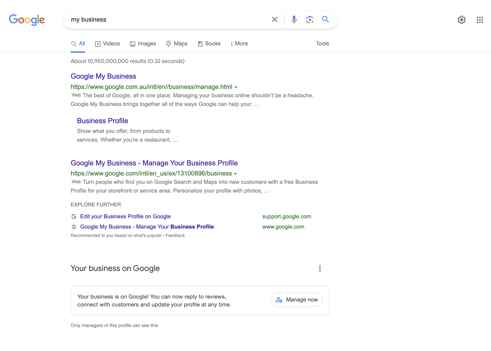Click the google.com/intl/en_us business URL text
This screenshot has height=351, width=491.
tap(151, 174)
